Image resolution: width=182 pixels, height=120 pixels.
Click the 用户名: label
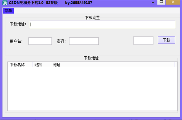16,41
